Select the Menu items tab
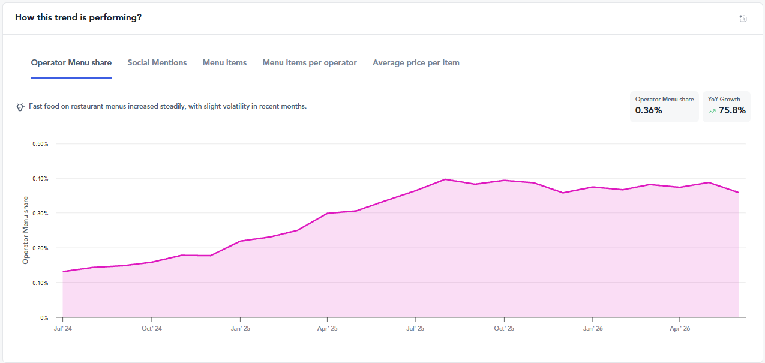This screenshot has height=363, width=765. (224, 62)
